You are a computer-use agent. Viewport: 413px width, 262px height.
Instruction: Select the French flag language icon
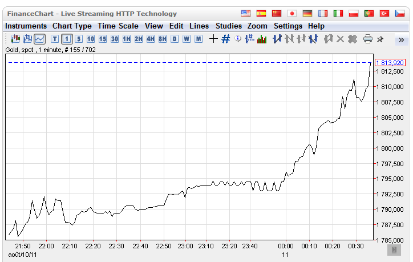coord(323,13)
